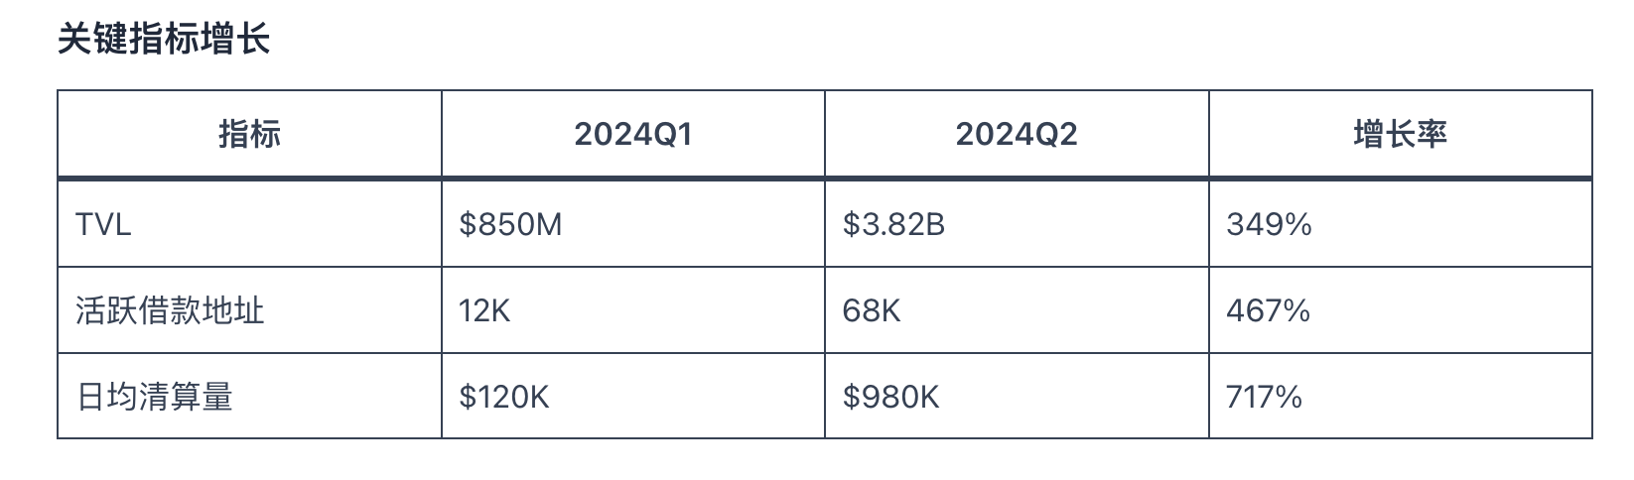Click the 活跃借款地址 row label

(249, 310)
